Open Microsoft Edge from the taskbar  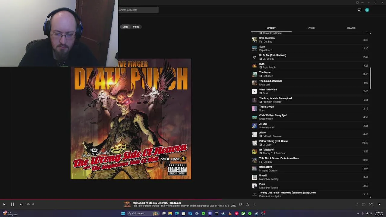tap(177, 213)
